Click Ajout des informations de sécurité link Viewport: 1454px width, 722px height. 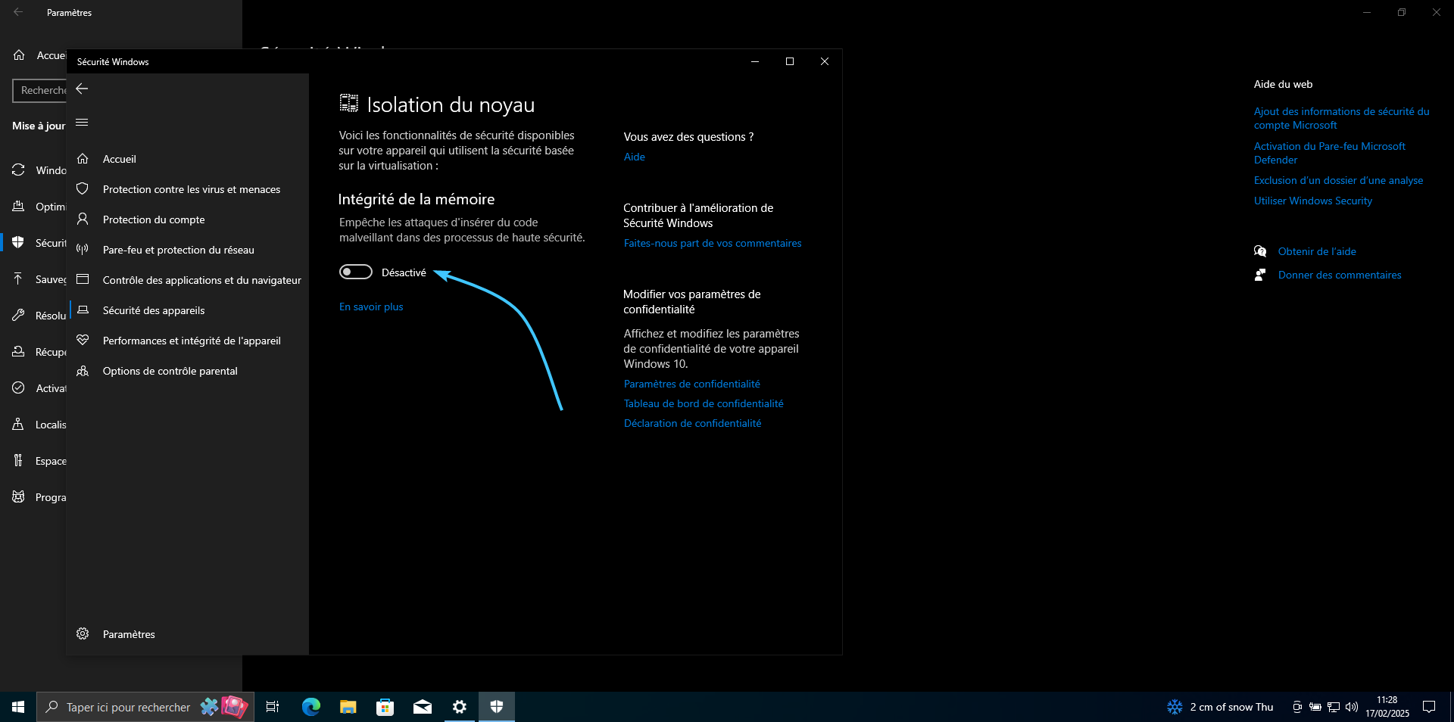point(1342,118)
